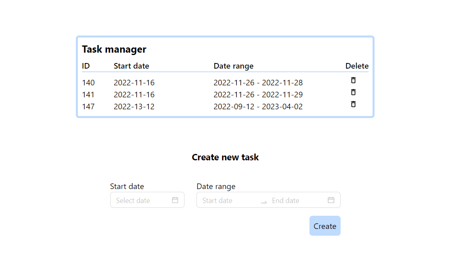The image size is (458, 270).
Task: Click the Start date column header
Action: point(131,66)
